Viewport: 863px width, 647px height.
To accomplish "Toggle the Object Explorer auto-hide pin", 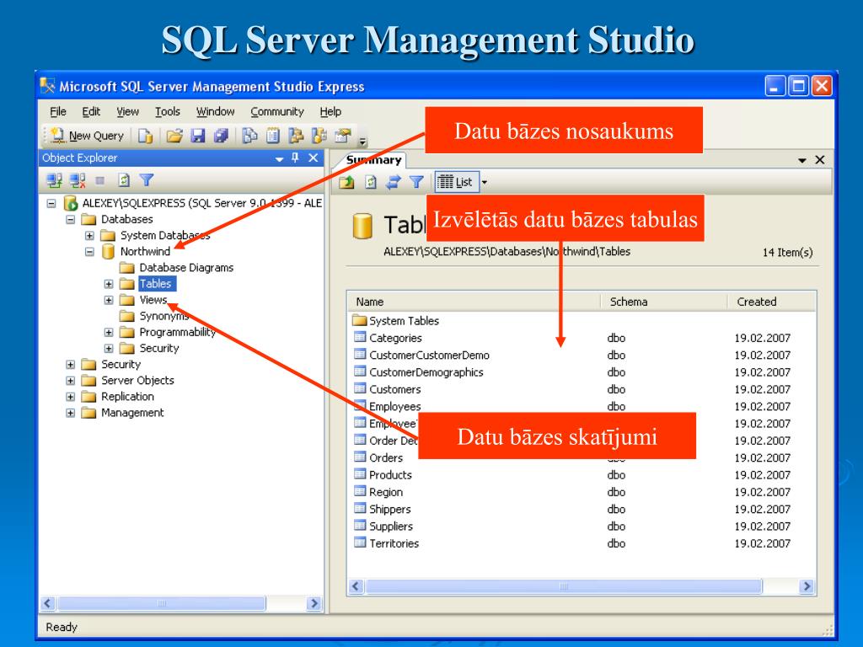I will coord(296,158).
